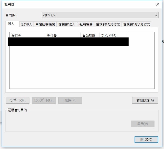Click the 表示(V) button
This screenshot has width=164, height=149.
142,124
